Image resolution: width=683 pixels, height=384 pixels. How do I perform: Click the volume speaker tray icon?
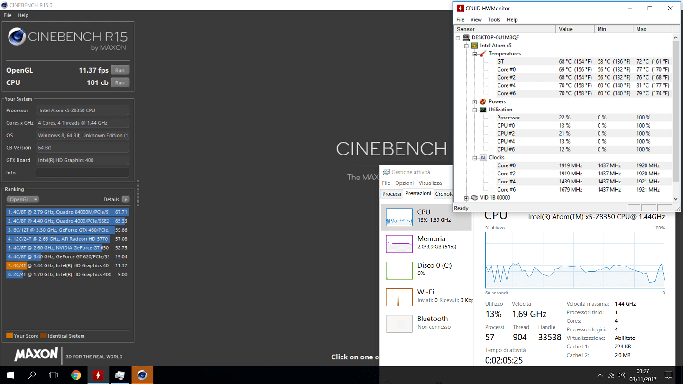[x=620, y=375]
